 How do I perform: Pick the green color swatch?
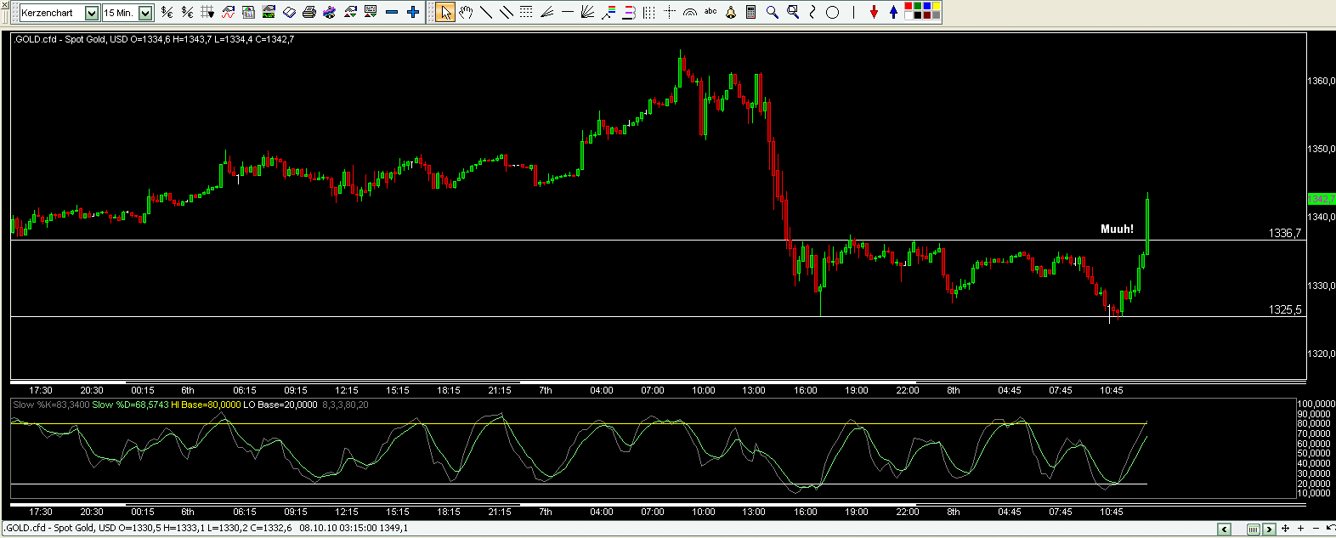point(918,6)
